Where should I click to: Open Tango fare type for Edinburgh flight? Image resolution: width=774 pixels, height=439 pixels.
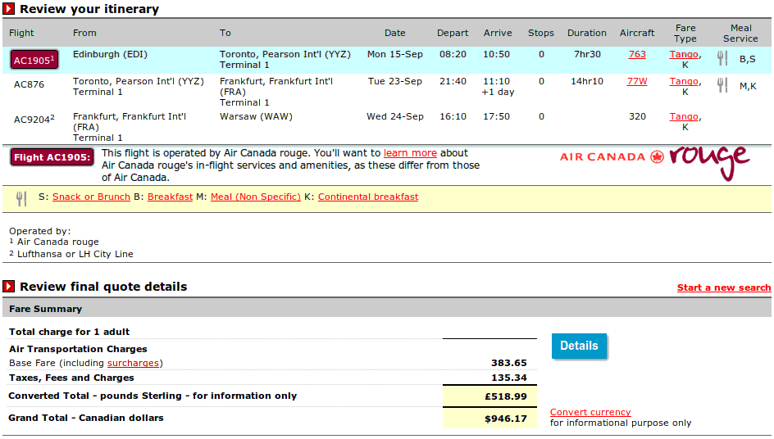[x=684, y=54]
